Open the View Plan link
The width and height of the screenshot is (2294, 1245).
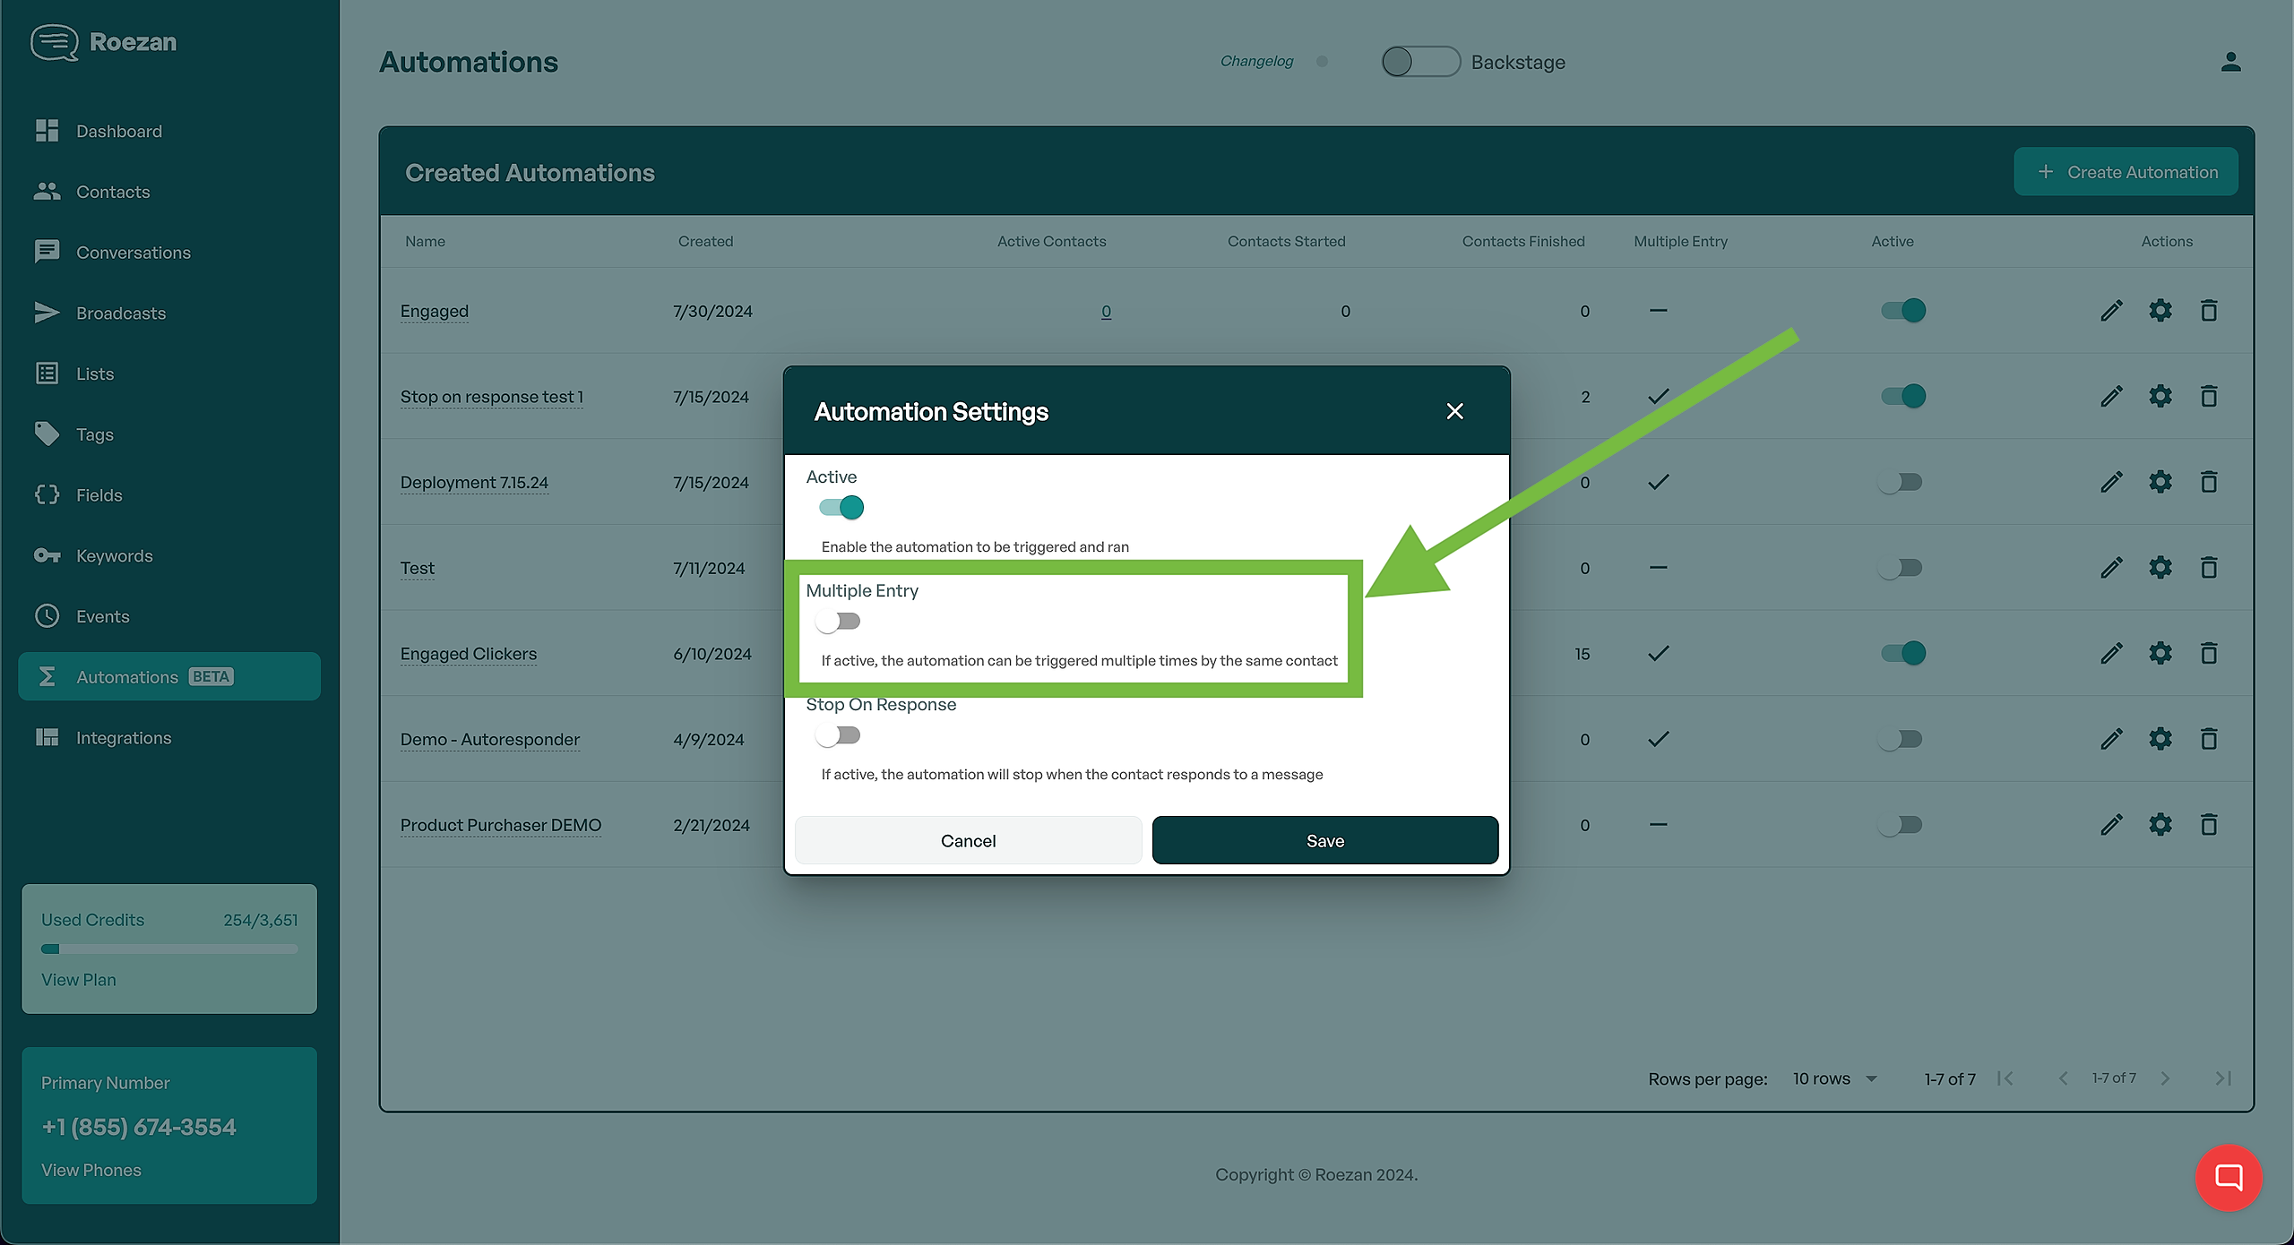click(x=79, y=980)
